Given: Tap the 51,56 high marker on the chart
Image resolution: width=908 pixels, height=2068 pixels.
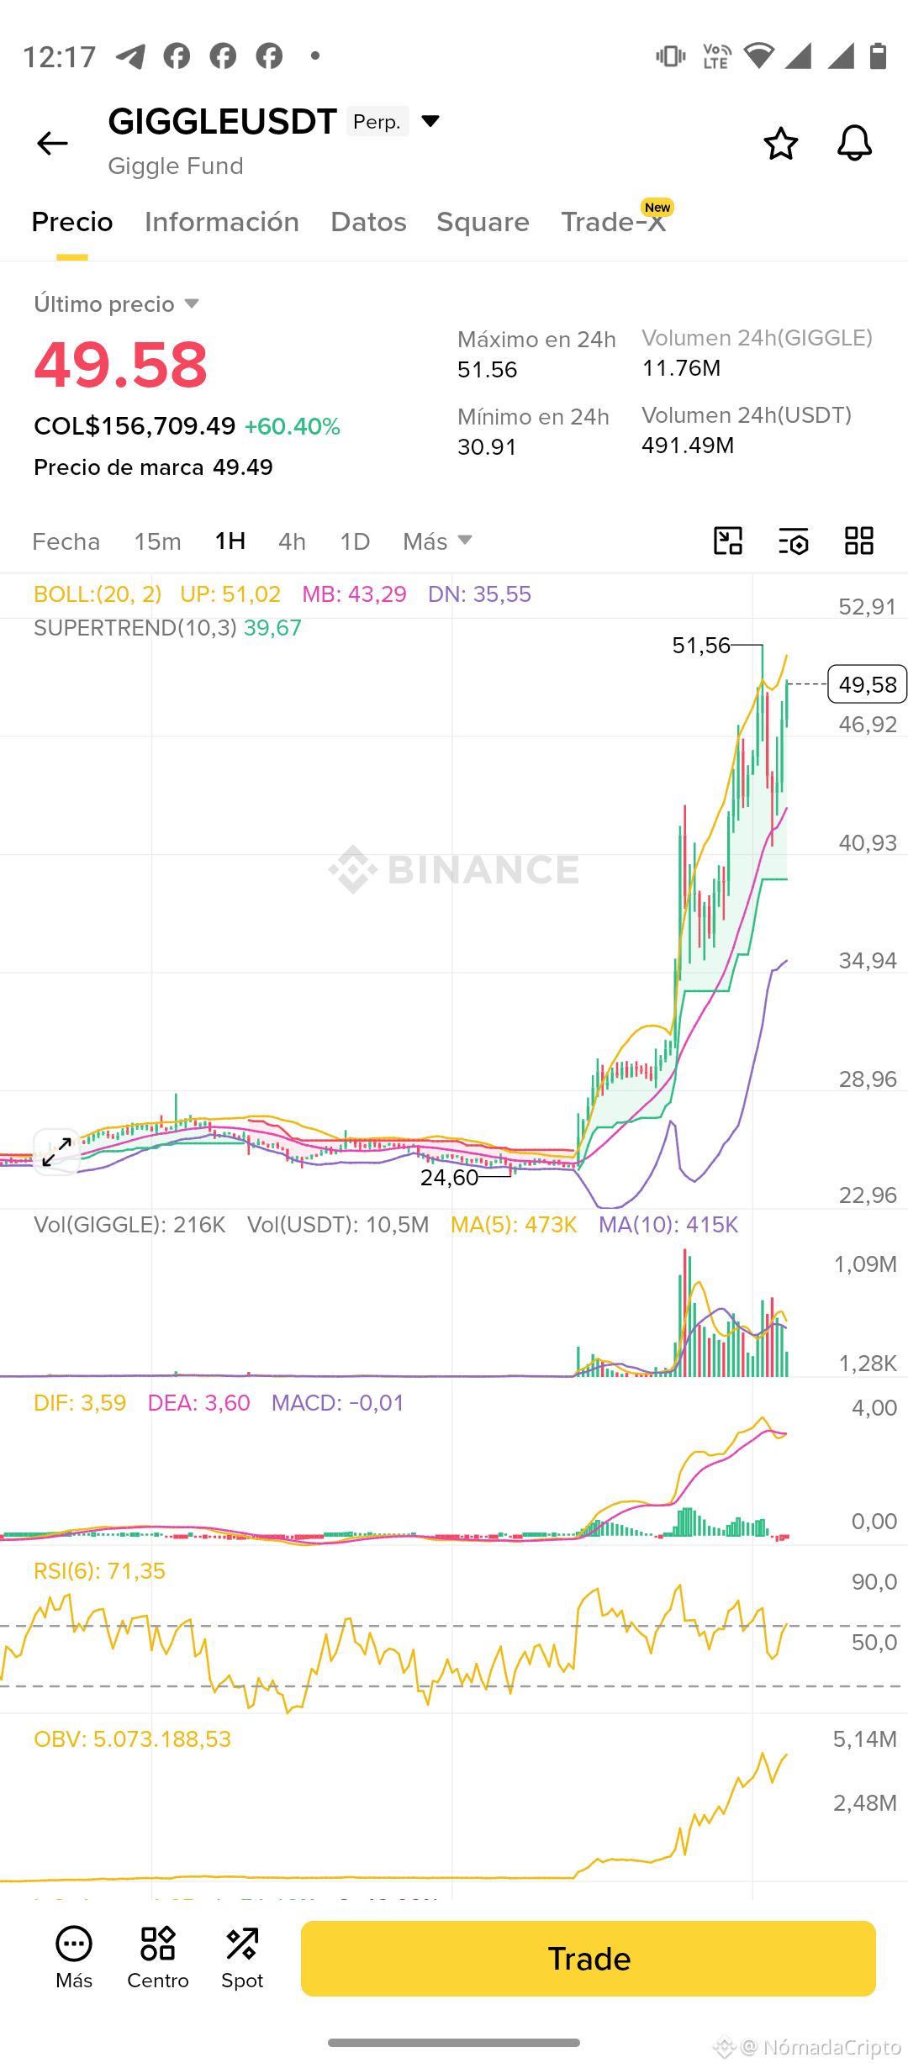Looking at the screenshot, I should (x=701, y=646).
